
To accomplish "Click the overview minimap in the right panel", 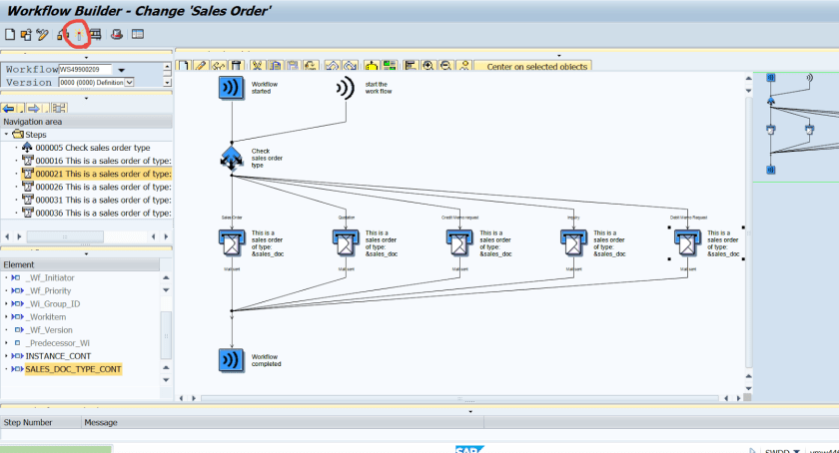I will (x=796, y=127).
